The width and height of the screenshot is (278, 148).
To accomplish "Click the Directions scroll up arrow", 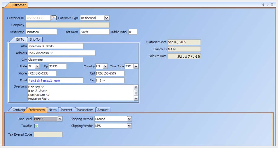I will click(136, 87).
